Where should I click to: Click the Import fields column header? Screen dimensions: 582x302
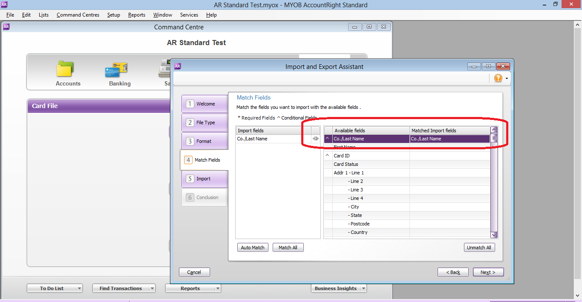(x=274, y=131)
